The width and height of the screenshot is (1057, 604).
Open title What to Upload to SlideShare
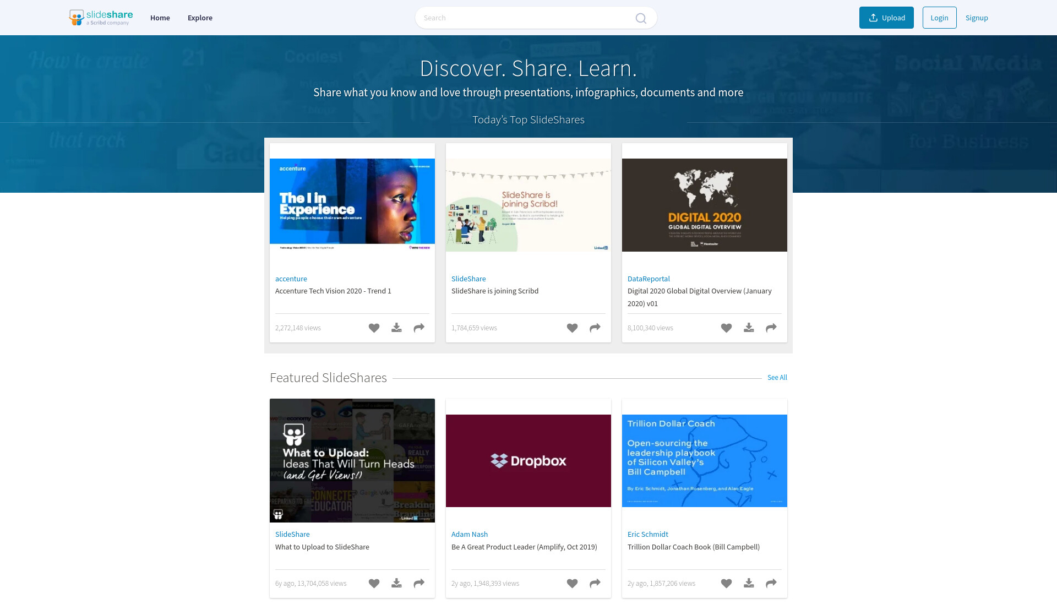pyautogui.click(x=322, y=547)
